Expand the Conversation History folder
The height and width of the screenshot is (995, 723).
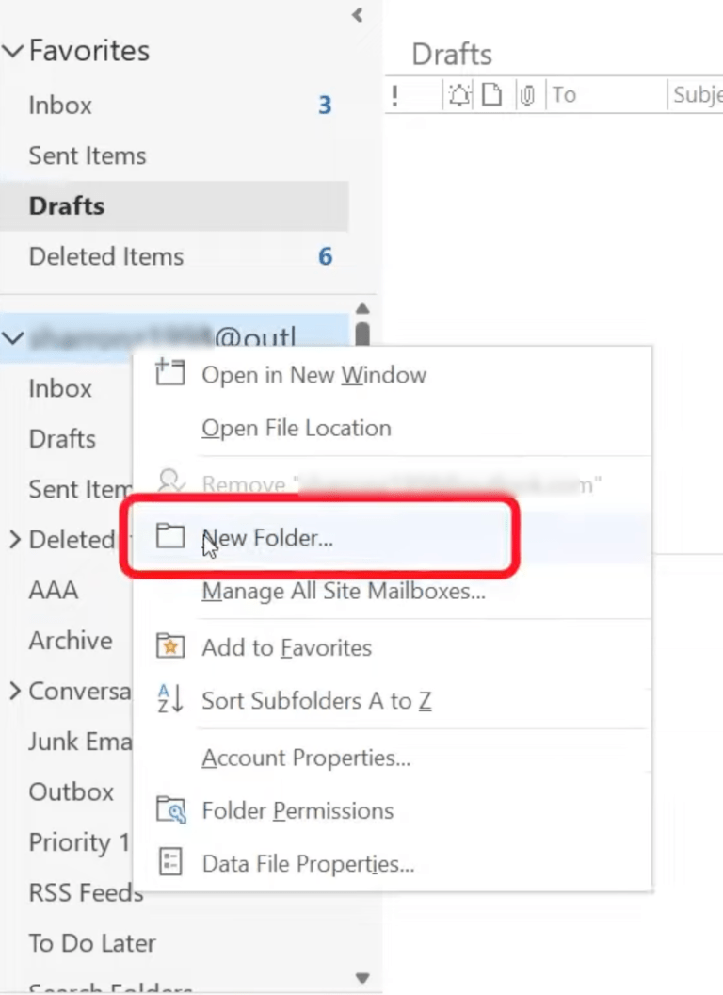click(x=13, y=691)
